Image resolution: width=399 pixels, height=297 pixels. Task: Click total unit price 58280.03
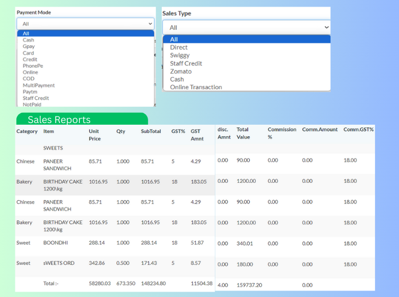tap(99, 283)
